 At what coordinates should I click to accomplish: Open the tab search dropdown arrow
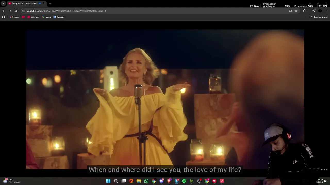pyautogui.click(x=3, y=3)
